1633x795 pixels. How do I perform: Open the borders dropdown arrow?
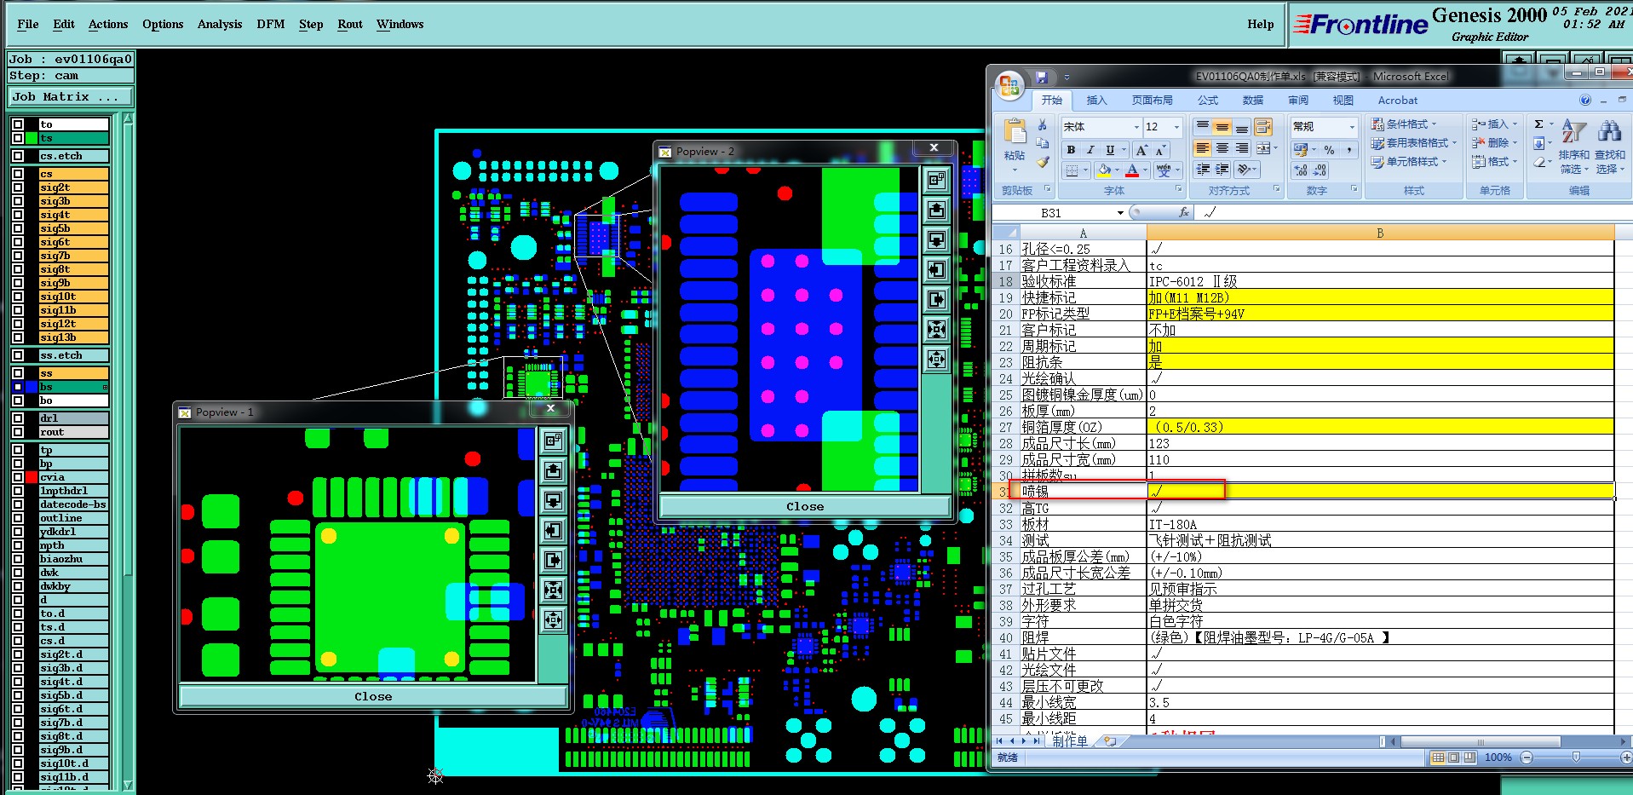click(x=1086, y=170)
